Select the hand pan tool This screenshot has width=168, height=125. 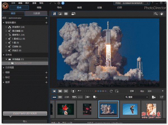point(162,13)
